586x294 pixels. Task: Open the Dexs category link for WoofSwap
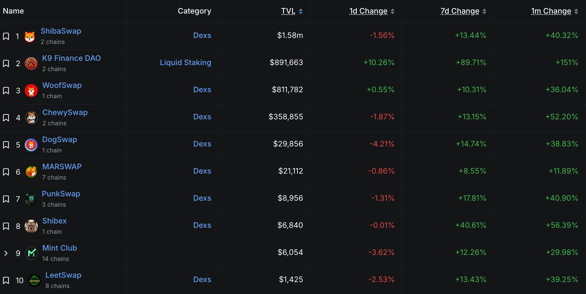(202, 90)
